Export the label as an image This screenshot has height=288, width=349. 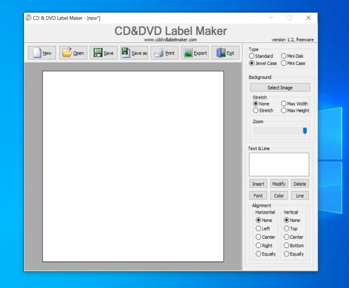(195, 53)
